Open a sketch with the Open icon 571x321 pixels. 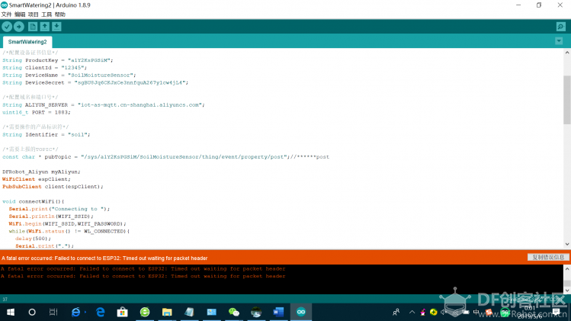(45, 27)
